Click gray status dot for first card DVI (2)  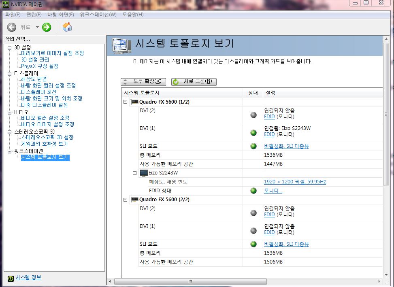[x=253, y=115]
